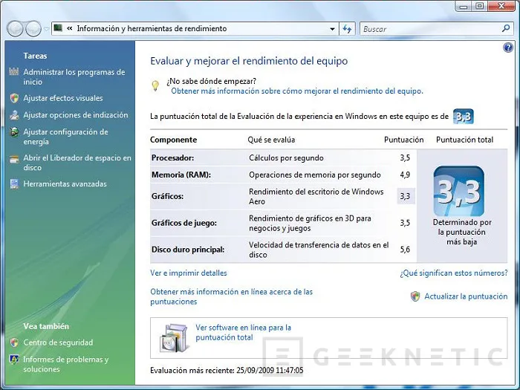Expand the address bar history dropdown
Image resolution: width=520 pixels, height=390 pixels.
(332, 29)
